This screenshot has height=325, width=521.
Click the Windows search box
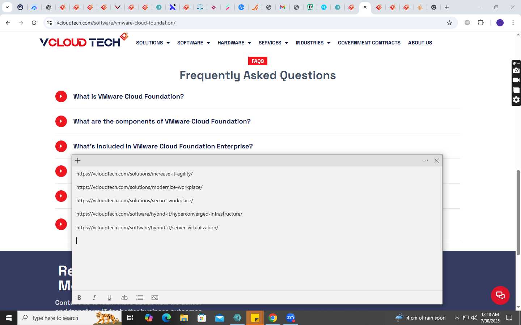coord(69,318)
